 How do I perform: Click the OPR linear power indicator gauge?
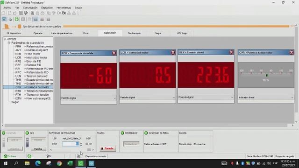[x=266, y=75]
